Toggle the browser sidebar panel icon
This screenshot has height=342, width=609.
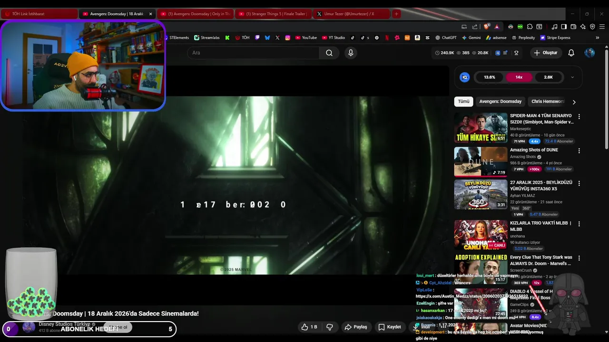(564, 27)
